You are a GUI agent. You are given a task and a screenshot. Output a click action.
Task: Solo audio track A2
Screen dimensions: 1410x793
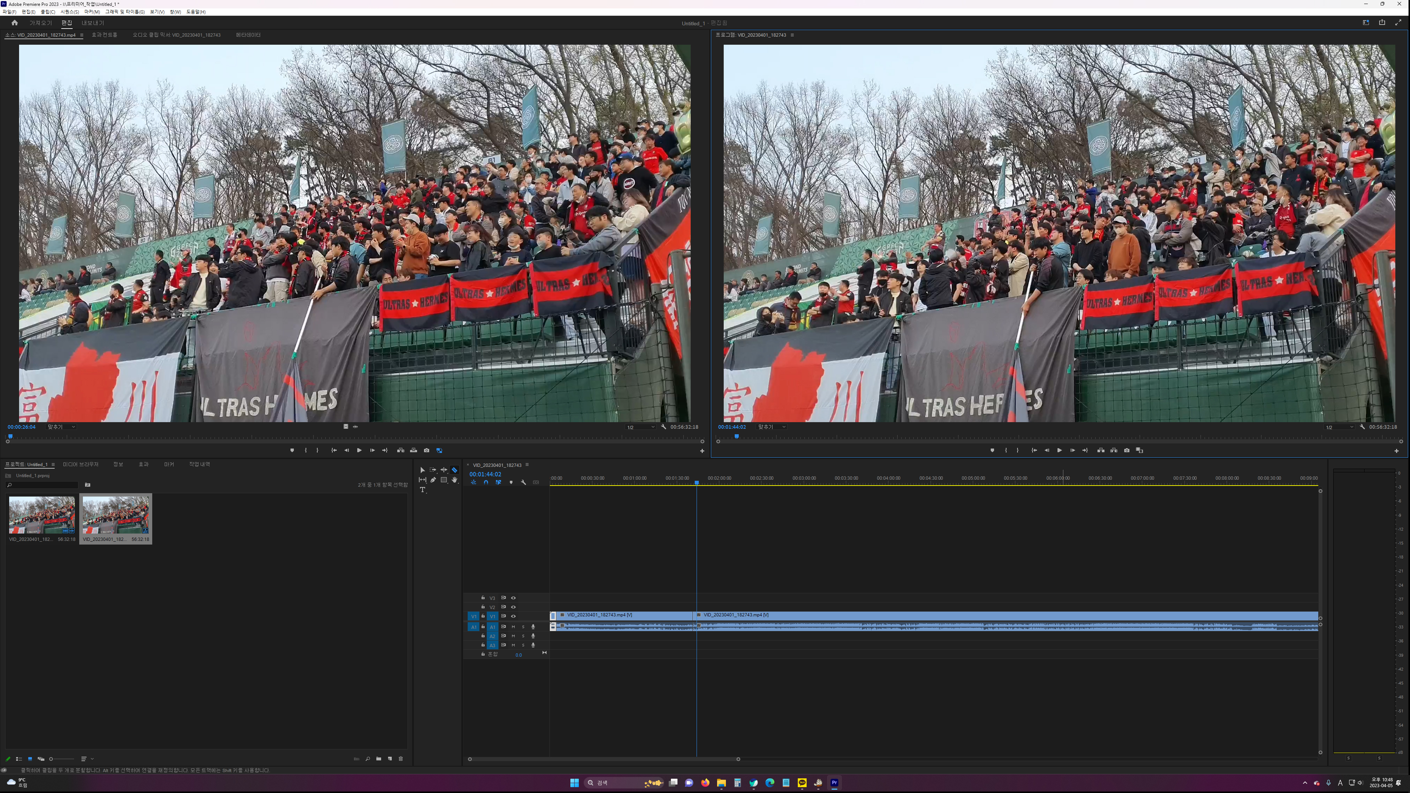[523, 636]
